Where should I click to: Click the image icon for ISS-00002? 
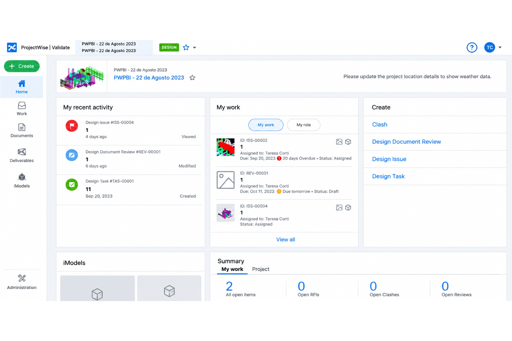pos(339,142)
